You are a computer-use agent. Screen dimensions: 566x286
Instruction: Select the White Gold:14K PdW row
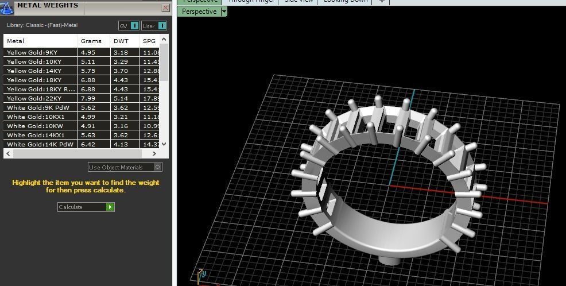point(82,144)
